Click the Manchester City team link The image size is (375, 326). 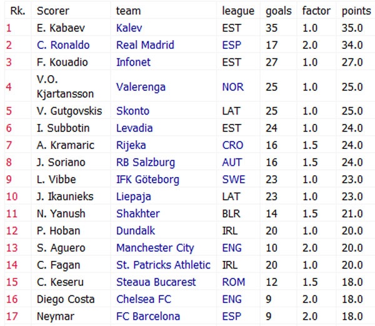(155, 248)
